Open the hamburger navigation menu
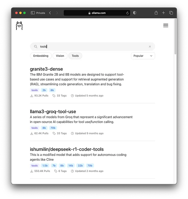 point(166,26)
